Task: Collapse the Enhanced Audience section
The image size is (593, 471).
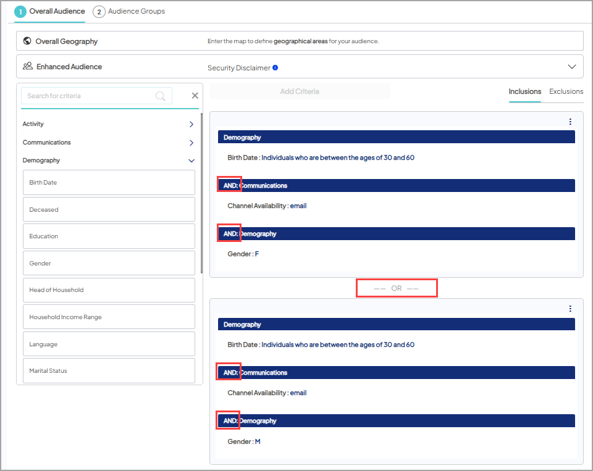Action: (571, 67)
